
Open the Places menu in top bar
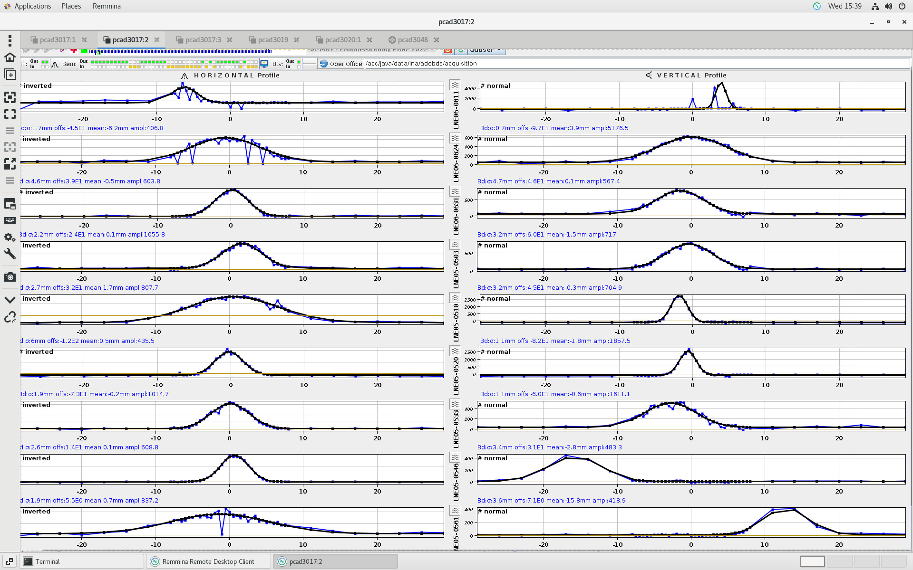(71, 6)
